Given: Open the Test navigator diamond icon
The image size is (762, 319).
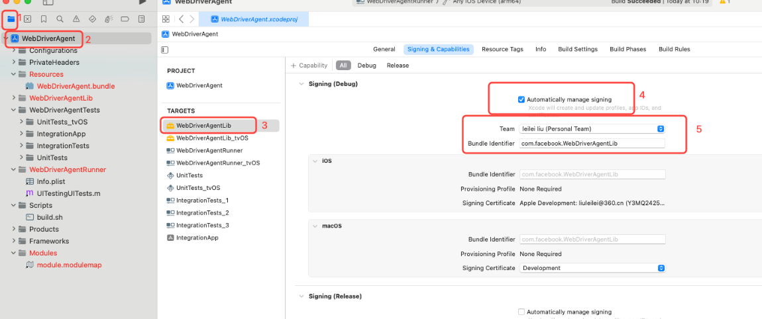Looking at the screenshot, I should click(93, 19).
